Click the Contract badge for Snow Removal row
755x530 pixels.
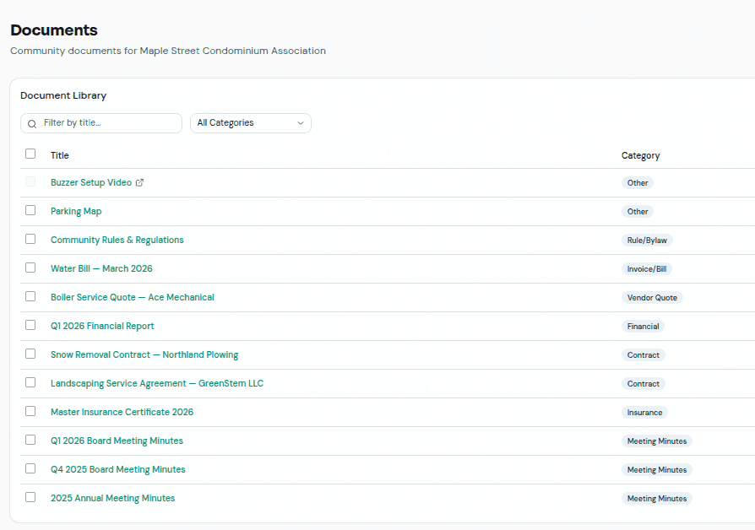coord(644,354)
